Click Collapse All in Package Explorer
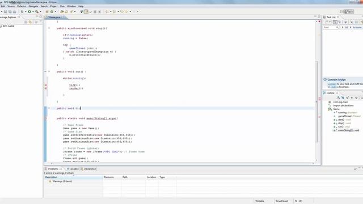Image resolution: width=363 pixels, height=204 pixels. click(26, 22)
